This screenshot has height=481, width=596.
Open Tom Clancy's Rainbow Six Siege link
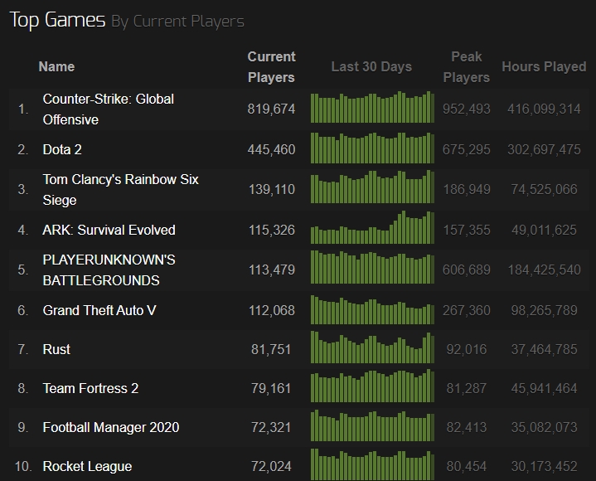pyautogui.click(x=120, y=189)
